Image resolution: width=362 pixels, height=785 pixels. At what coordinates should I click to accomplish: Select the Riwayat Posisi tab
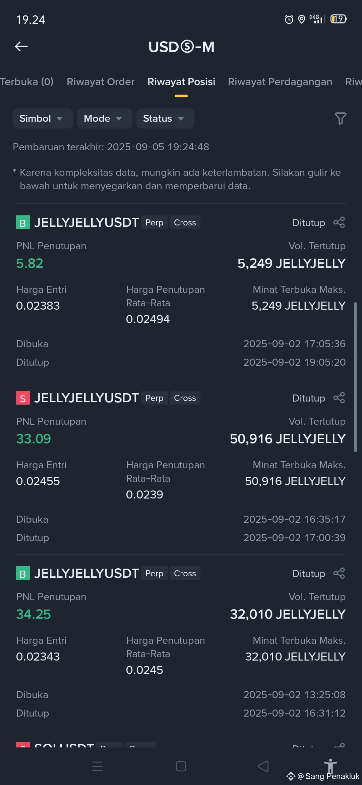coord(181,82)
